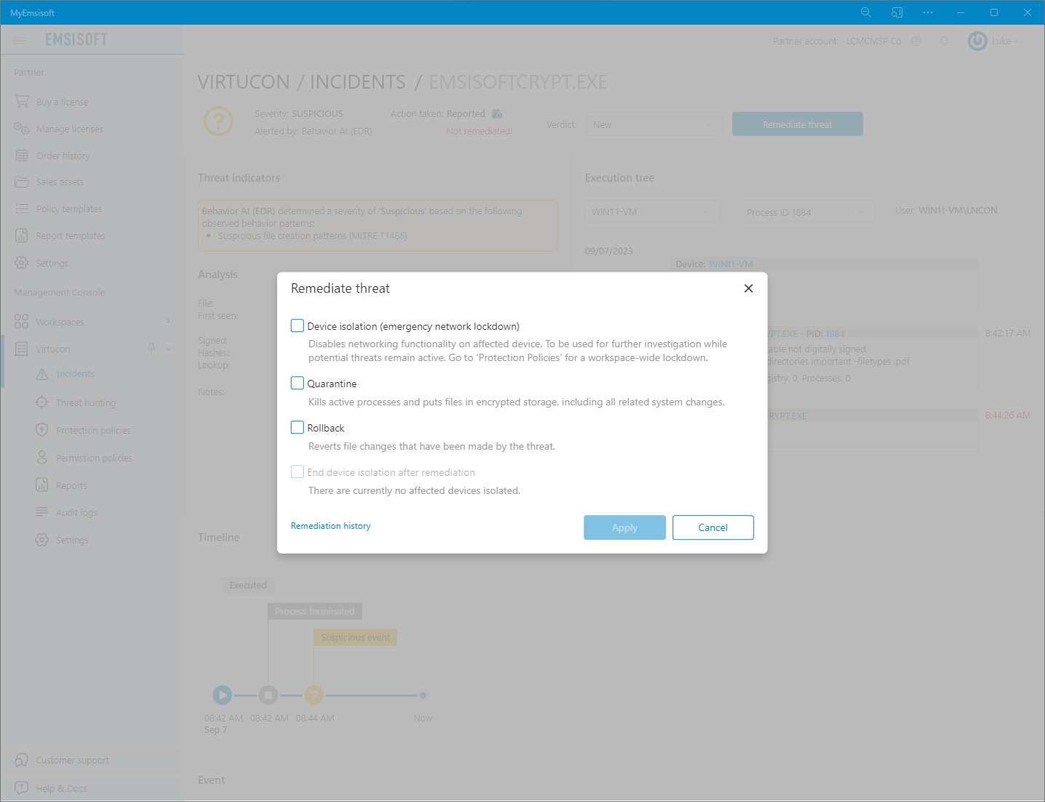Close the Remediate threat dialog
The width and height of the screenshot is (1045, 802).
coord(748,288)
